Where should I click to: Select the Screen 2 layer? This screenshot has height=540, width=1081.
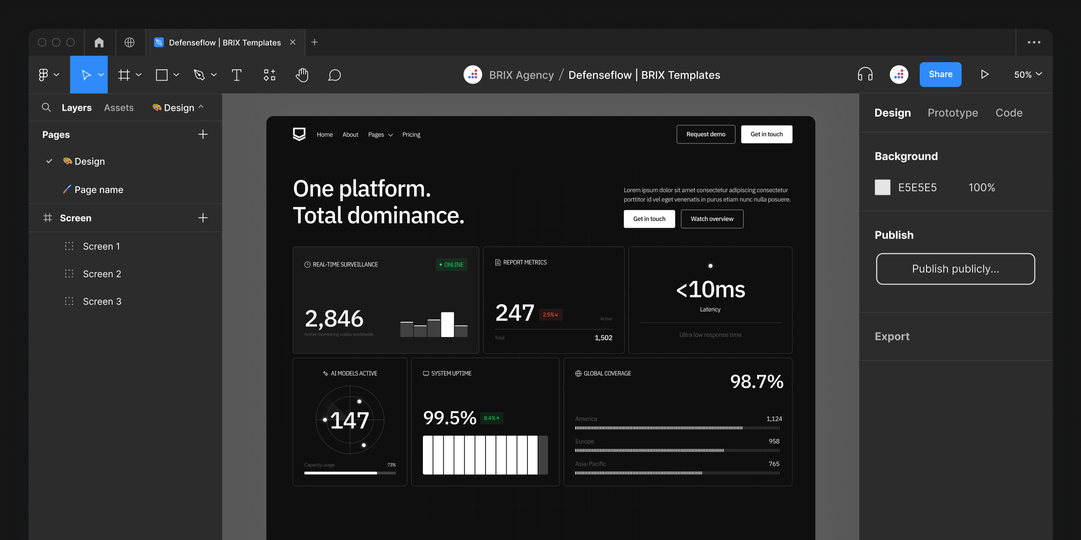coord(102,274)
